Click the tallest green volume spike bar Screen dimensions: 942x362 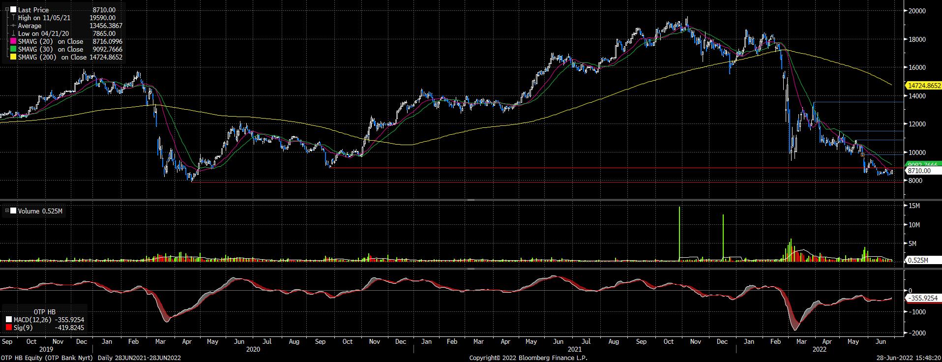(679, 234)
